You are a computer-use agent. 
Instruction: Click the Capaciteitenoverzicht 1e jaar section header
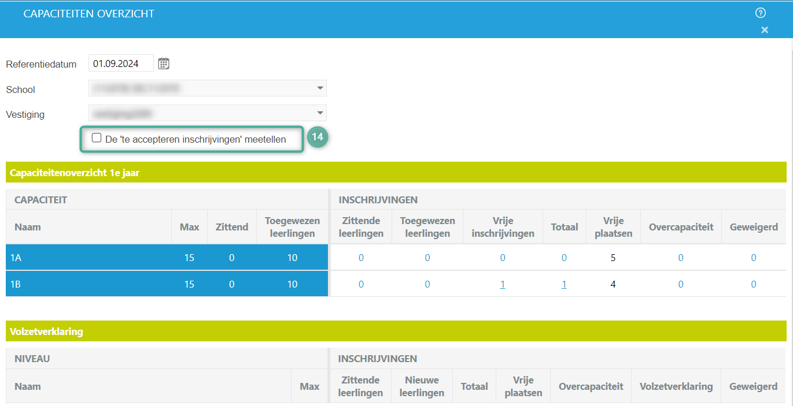click(75, 172)
